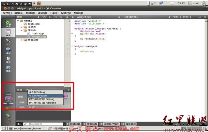The image size is (208, 132).
Task: Open the target popup project dropdown arrow
Action: point(69,90)
